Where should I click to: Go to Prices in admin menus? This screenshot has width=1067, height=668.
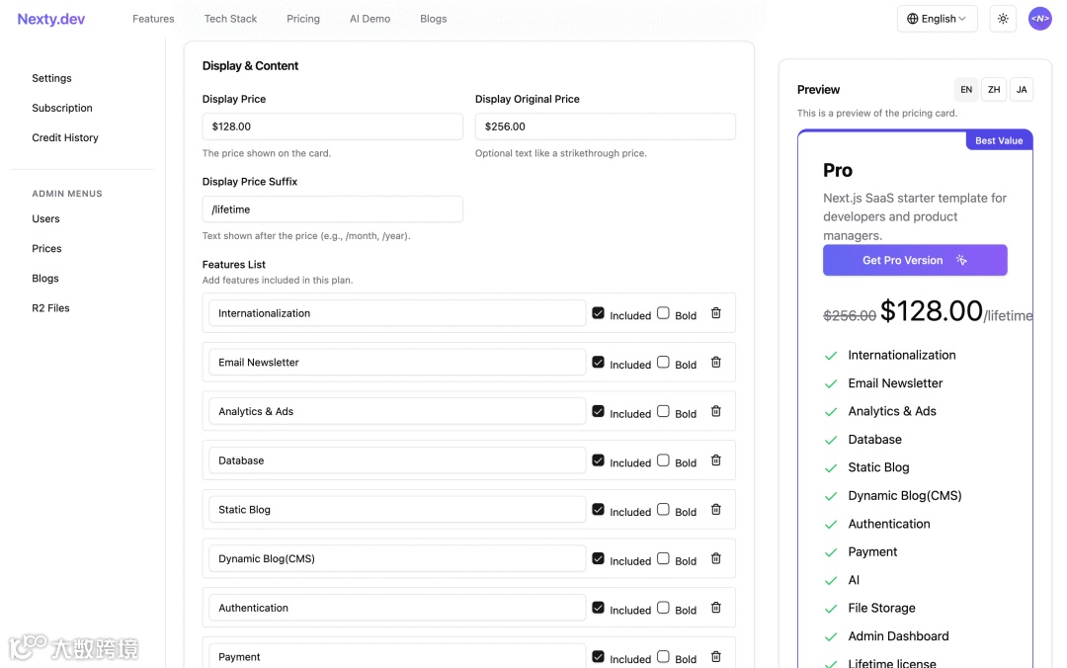pyautogui.click(x=46, y=249)
